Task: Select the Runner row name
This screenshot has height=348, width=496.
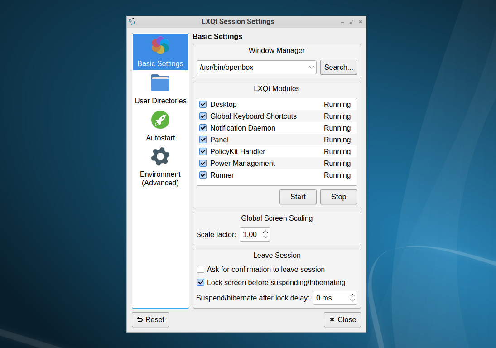Action: [222, 175]
